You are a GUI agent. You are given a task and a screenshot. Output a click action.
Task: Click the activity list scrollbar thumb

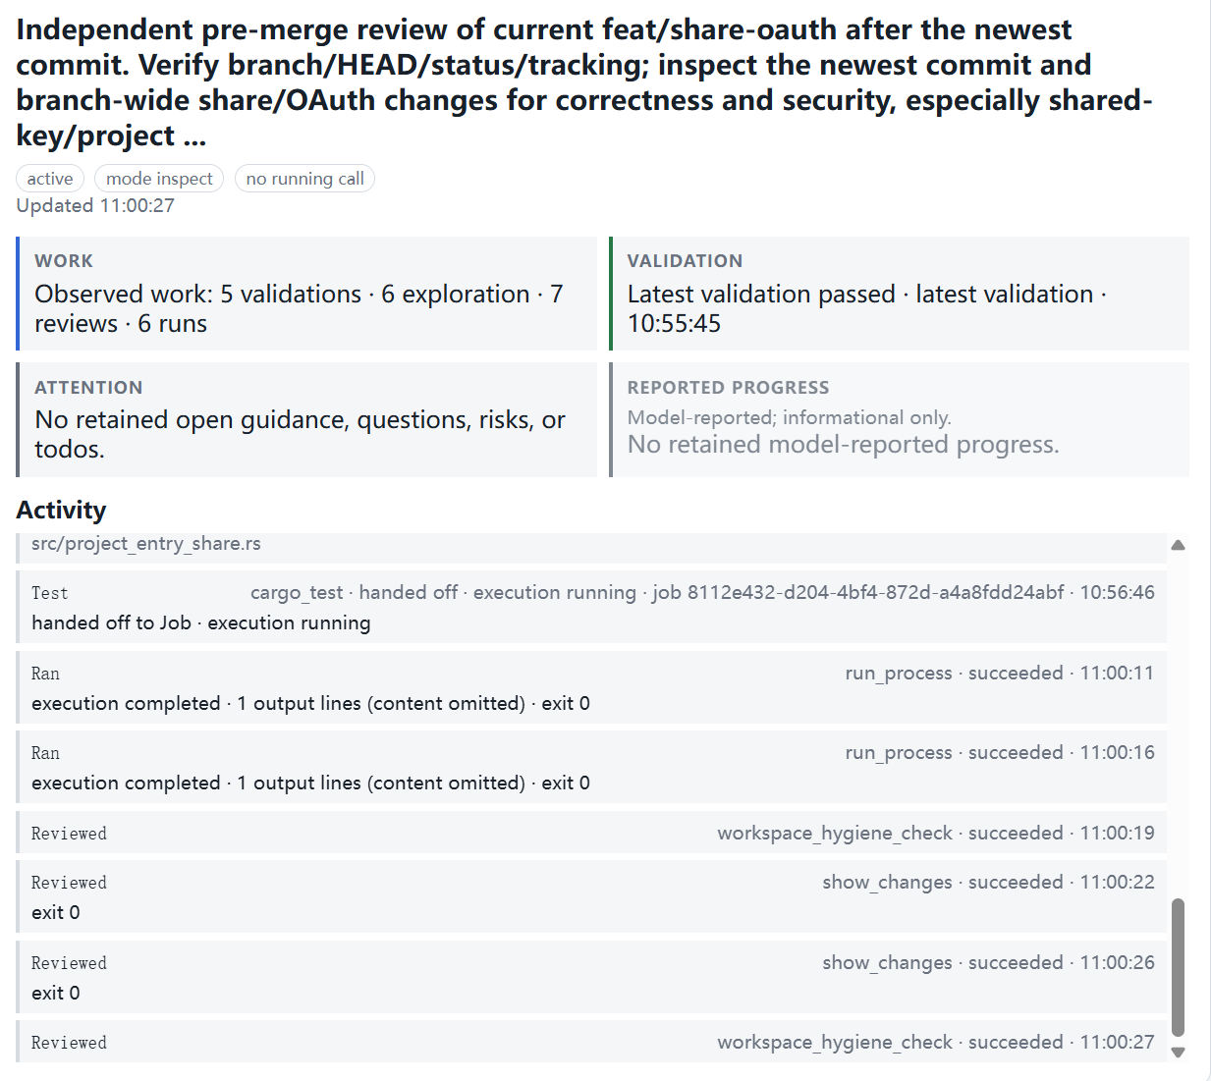tap(1178, 967)
